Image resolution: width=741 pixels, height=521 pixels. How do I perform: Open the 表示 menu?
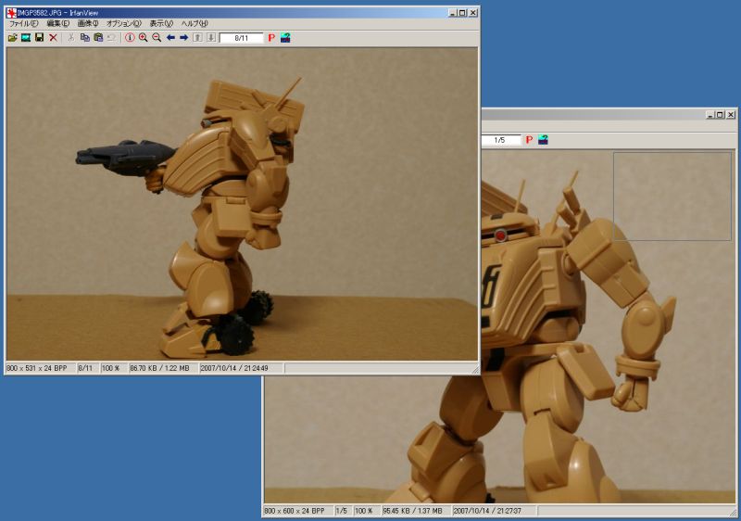tap(161, 23)
